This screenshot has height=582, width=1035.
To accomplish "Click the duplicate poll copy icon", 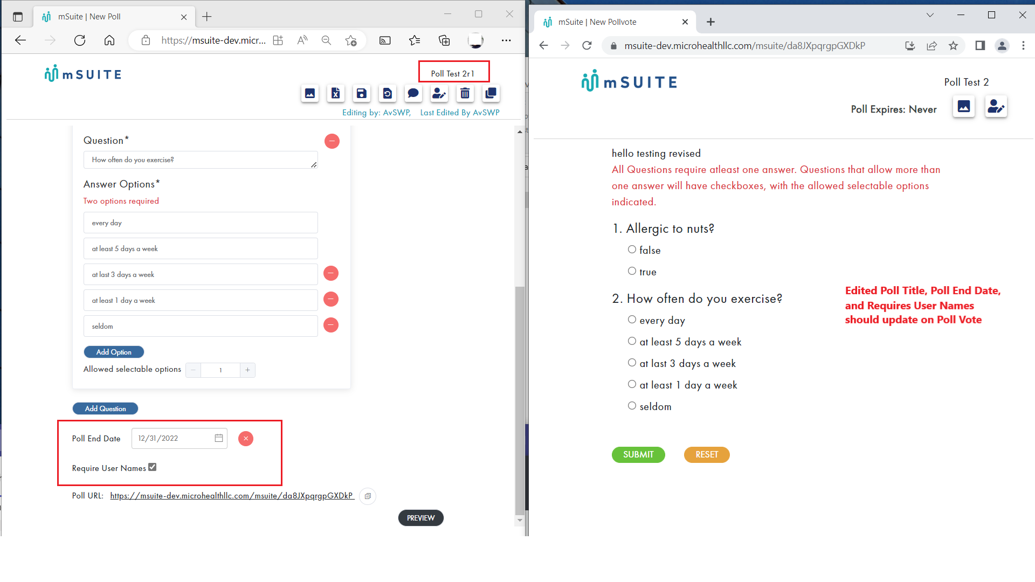I will (491, 93).
